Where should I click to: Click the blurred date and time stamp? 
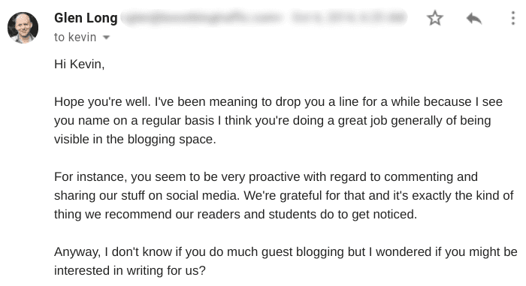click(x=349, y=18)
